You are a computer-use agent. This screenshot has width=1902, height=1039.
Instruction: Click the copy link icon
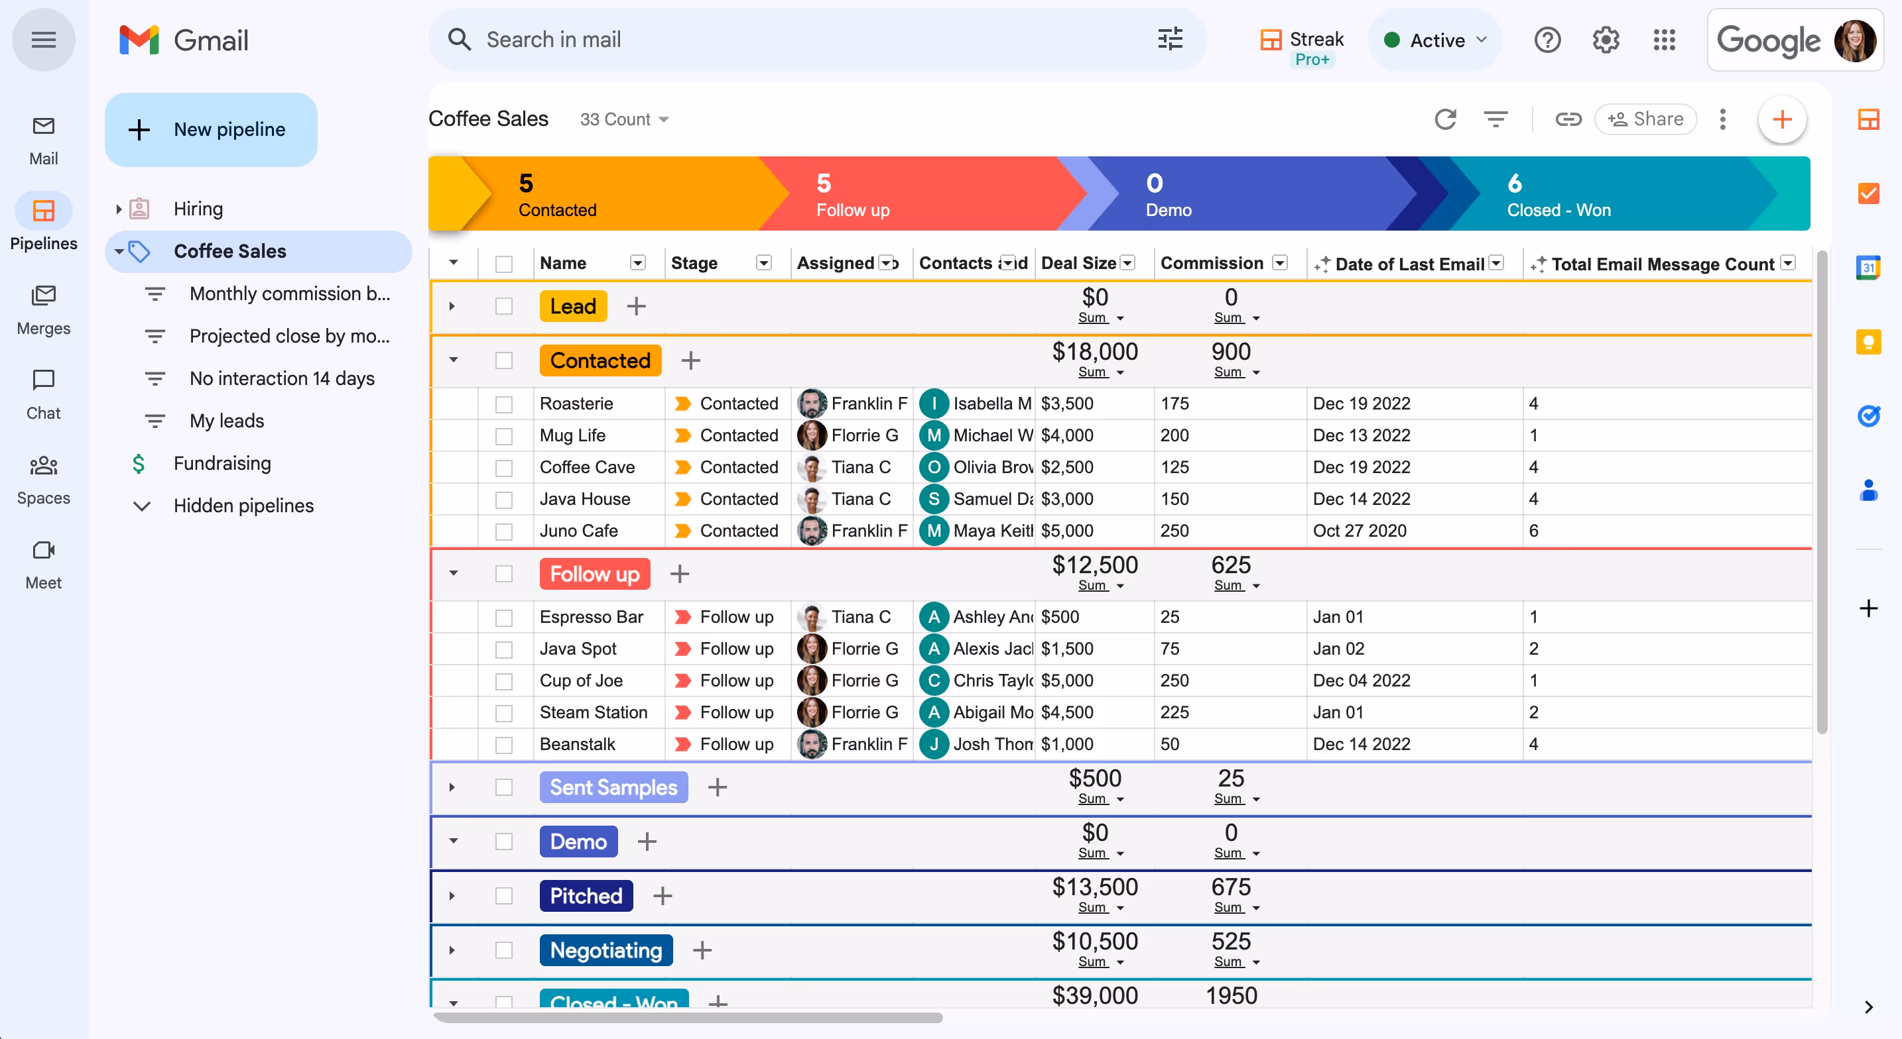point(1568,119)
